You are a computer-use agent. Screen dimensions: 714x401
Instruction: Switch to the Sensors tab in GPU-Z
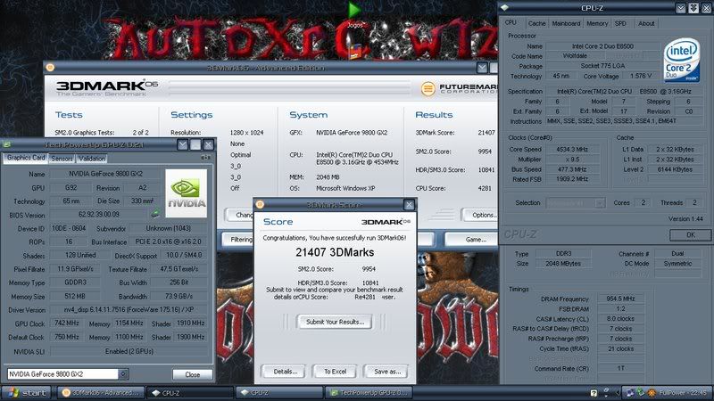point(62,158)
